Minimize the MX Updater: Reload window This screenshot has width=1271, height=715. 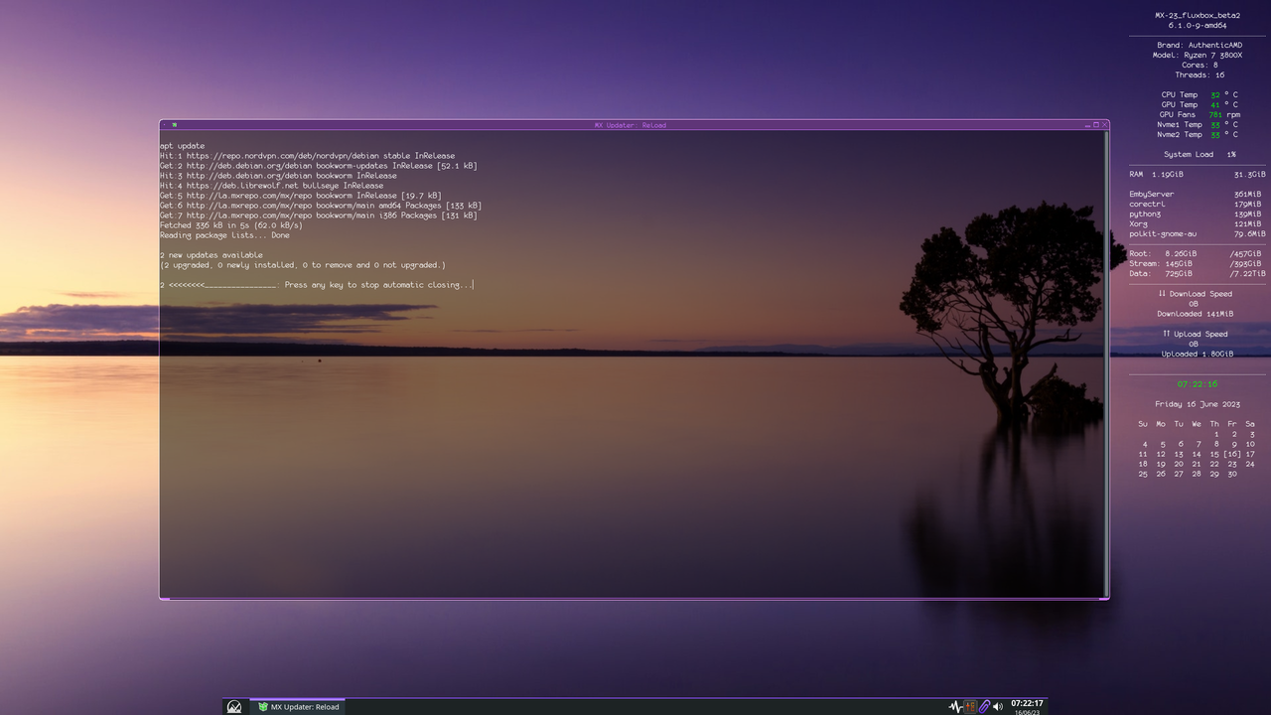[1087, 125]
